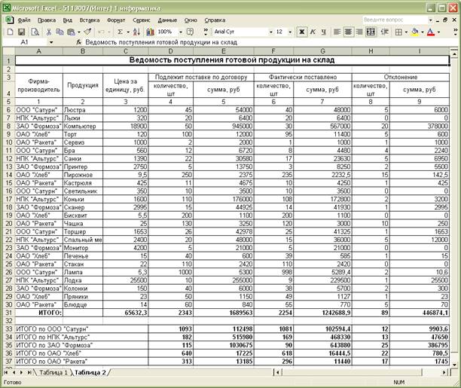Viewport: 461px width, 388px height.
Task: Sort ascending with the A-Z sort icon
Action: tap(136, 32)
